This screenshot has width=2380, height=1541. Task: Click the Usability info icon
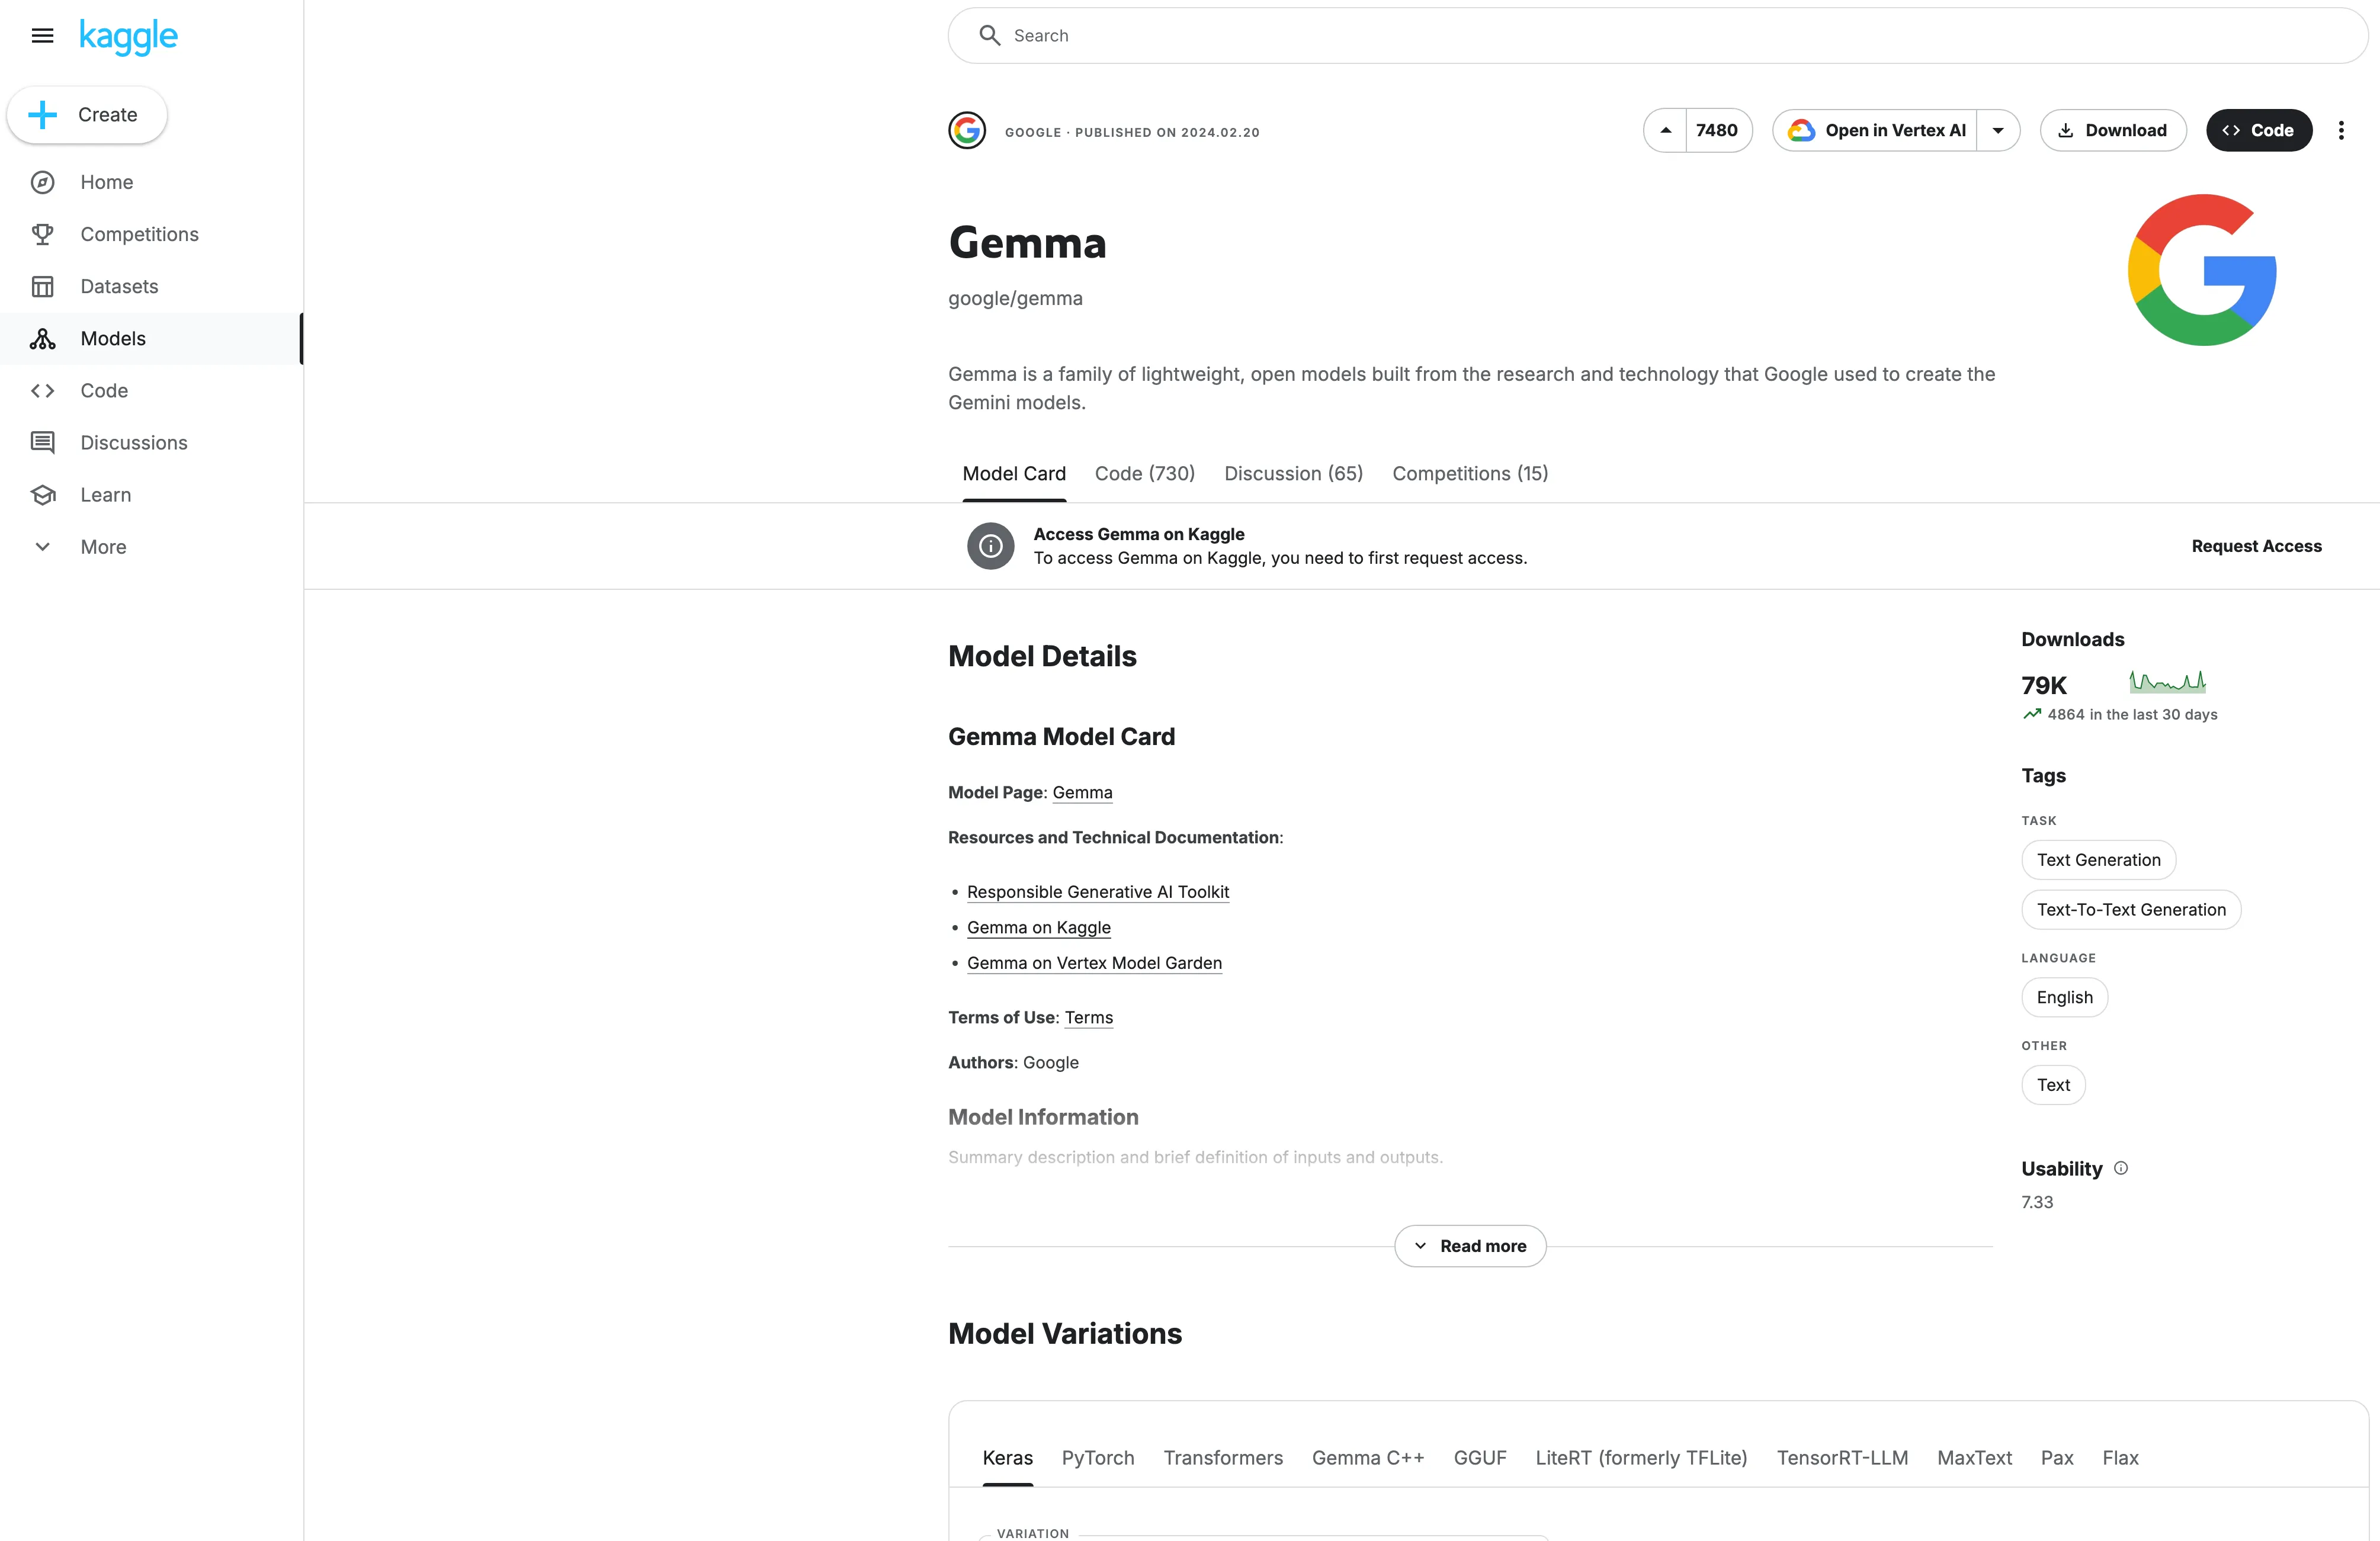click(x=2121, y=1168)
